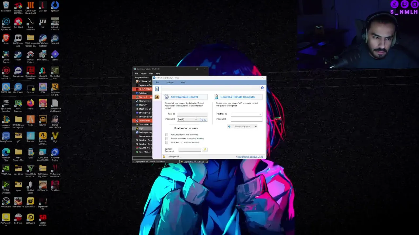Enable Run UltraViewer with Windows checkbox

(x=167, y=134)
